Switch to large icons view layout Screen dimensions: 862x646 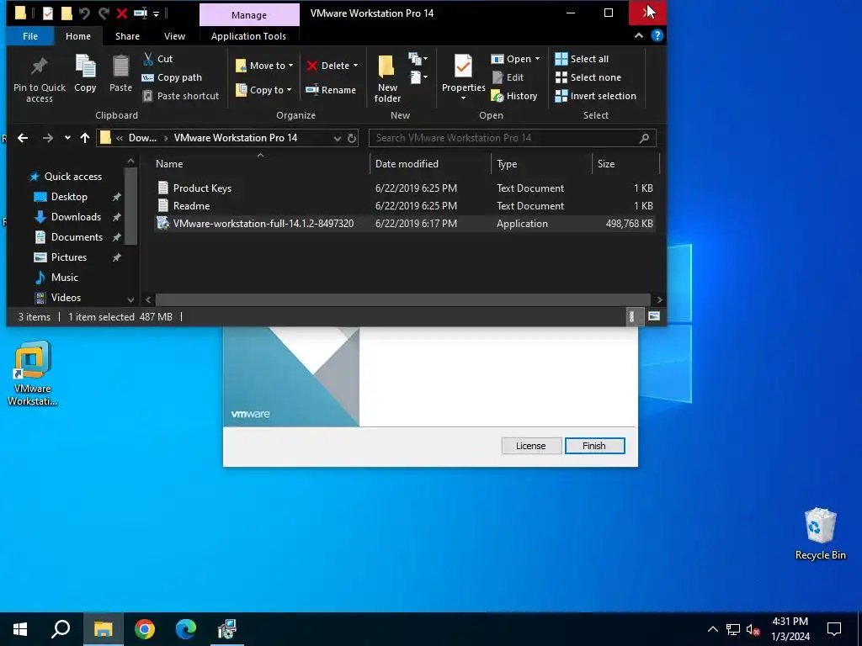(x=653, y=316)
